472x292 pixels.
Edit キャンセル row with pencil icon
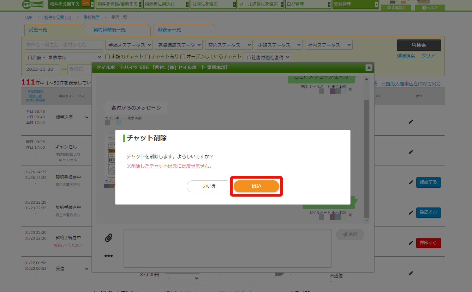coord(411,152)
